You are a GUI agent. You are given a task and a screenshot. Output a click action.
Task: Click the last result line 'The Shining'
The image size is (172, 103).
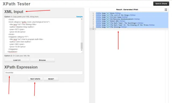click(111, 27)
